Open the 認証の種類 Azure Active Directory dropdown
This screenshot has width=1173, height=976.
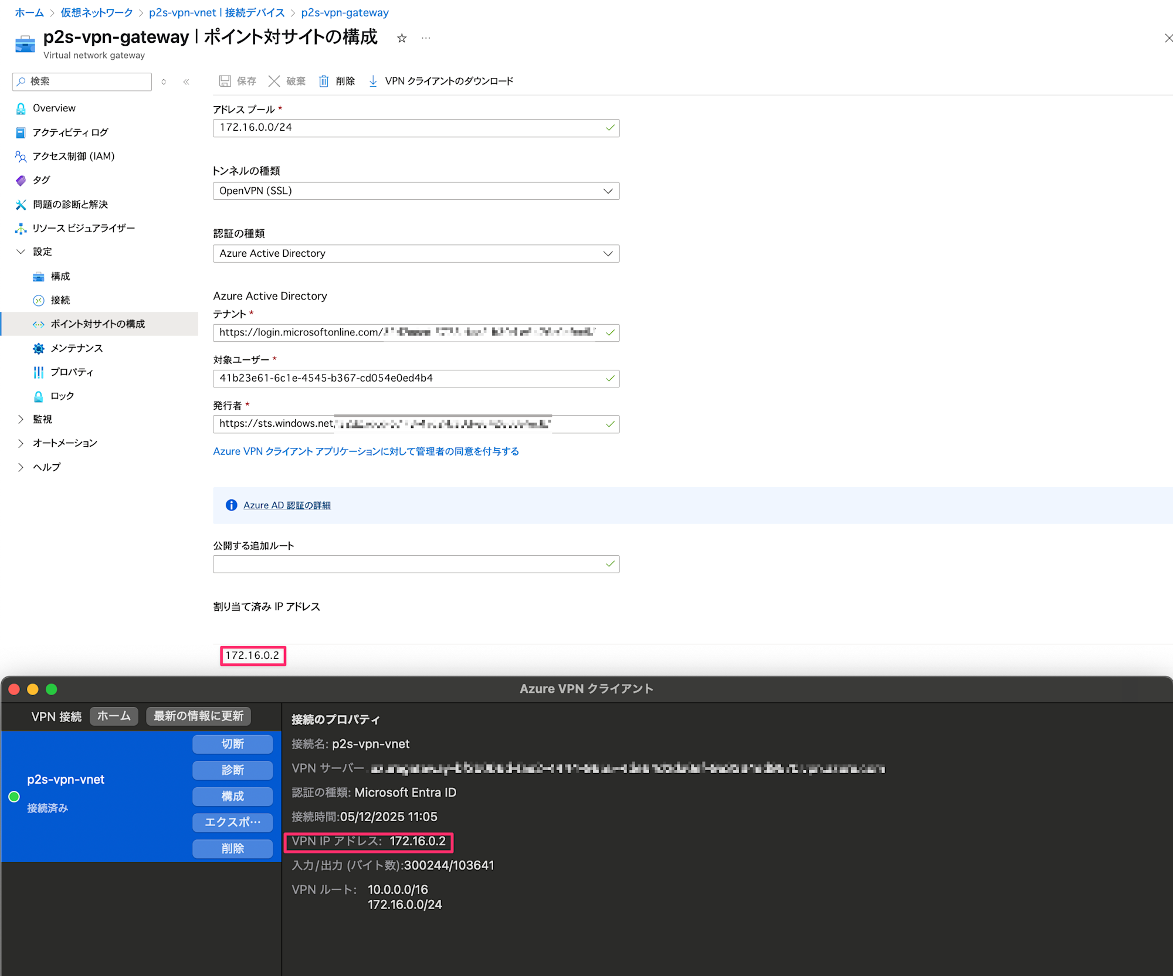(416, 254)
